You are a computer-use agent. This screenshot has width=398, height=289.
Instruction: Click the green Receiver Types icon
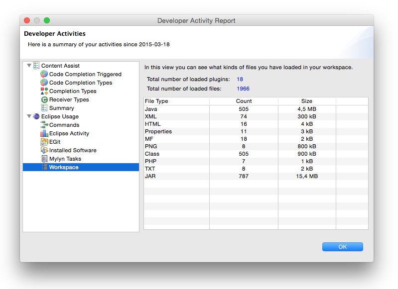click(x=44, y=99)
